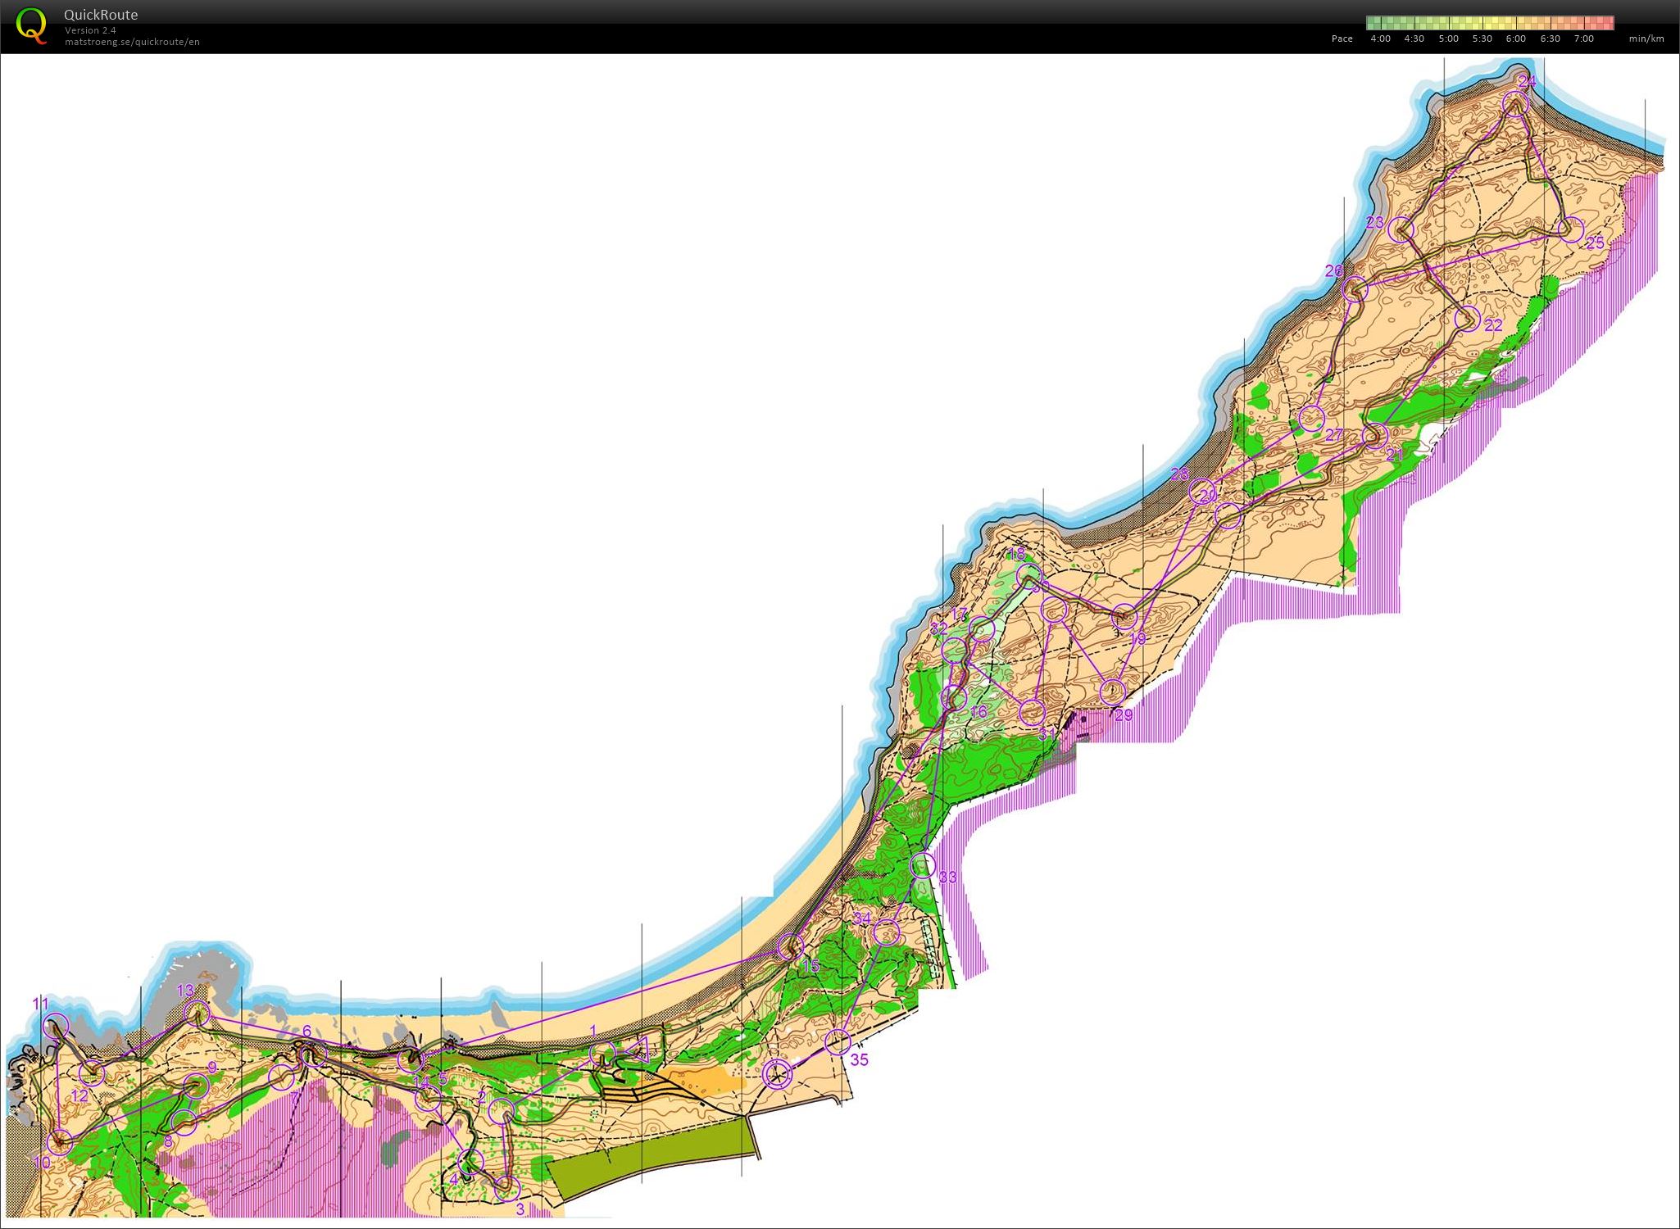Click control circle 27

point(1312,418)
